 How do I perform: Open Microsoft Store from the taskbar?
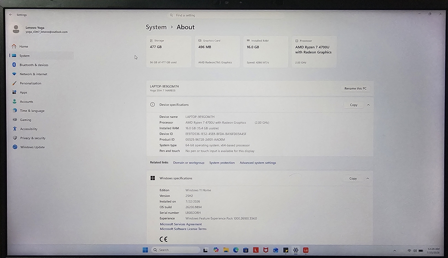[246, 250]
